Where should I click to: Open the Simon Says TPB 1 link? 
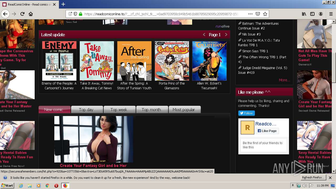[x=255, y=51]
